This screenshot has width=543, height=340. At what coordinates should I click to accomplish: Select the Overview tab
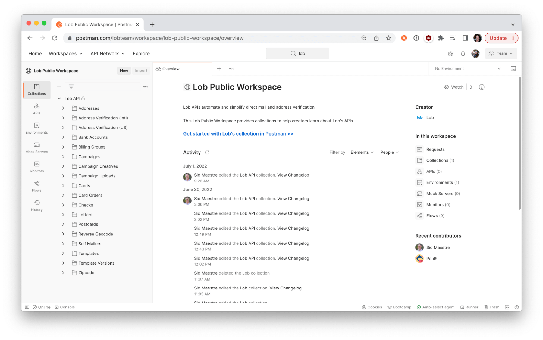click(x=182, y=69)
